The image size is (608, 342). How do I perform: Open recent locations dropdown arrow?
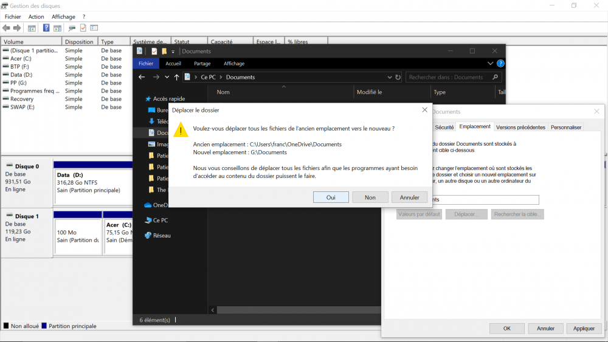coord(167,77)
